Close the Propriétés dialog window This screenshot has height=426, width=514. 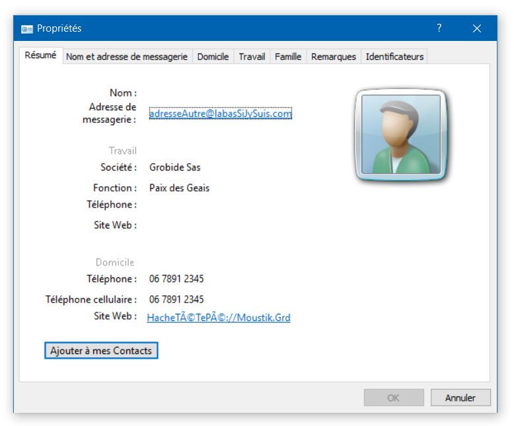click(478, 29)
